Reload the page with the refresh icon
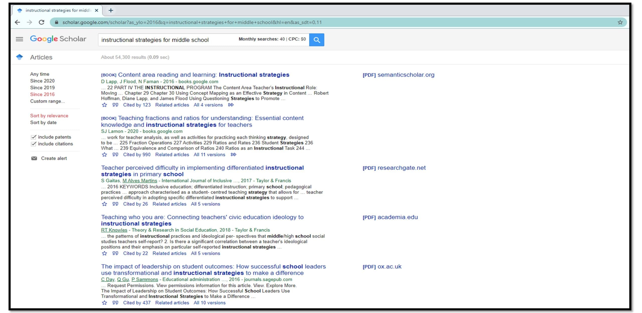This screenshot has width=642, height=313. [42, 22]
